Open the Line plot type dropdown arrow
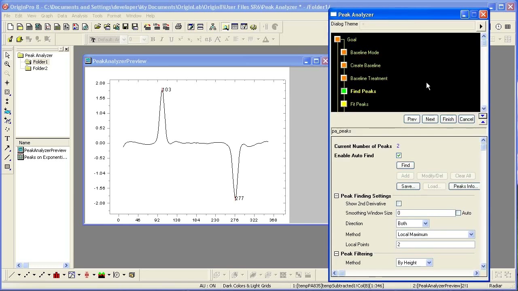The image size is (518, 291). click(19, 275)
